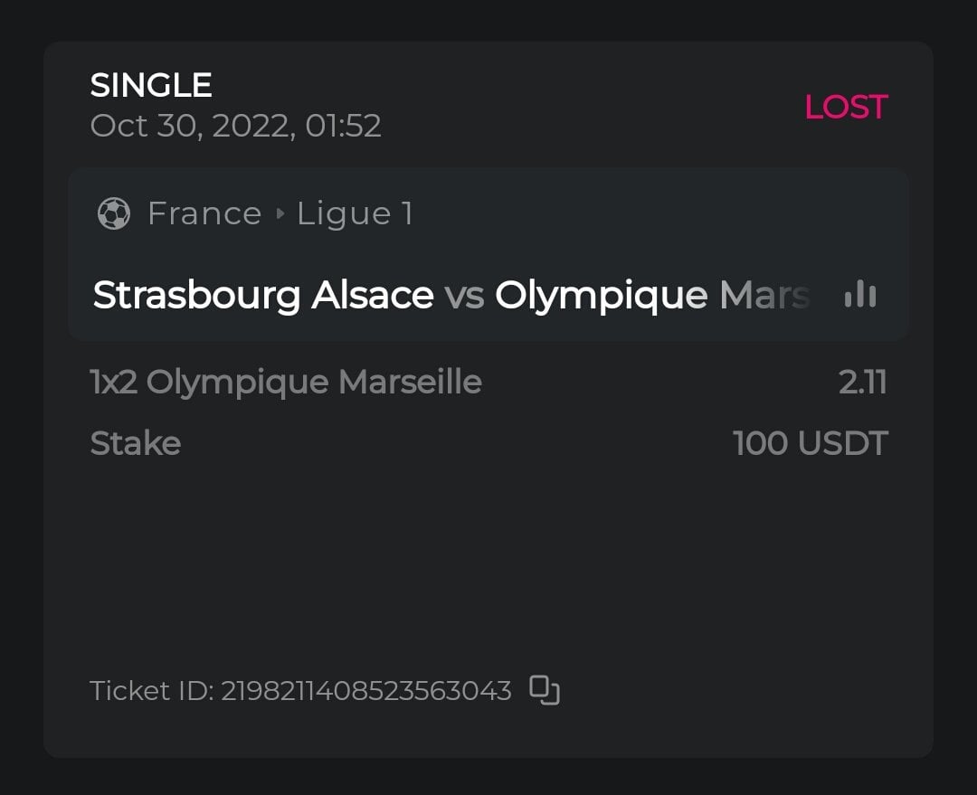Click the Stake label
The image size is (977, 795).
click(x=136, y=443)
